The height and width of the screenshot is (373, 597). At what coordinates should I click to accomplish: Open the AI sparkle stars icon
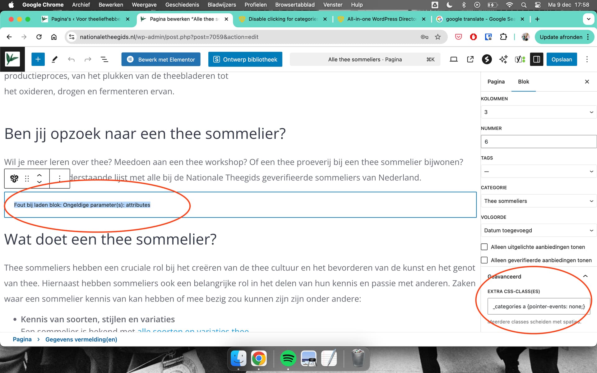point(503,59)
